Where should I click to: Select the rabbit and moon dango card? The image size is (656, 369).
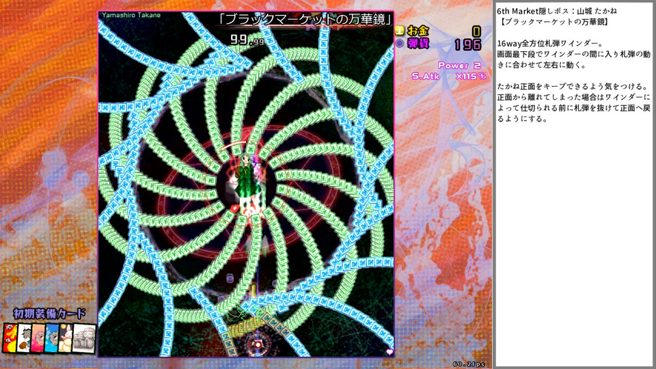pos(66,338)
